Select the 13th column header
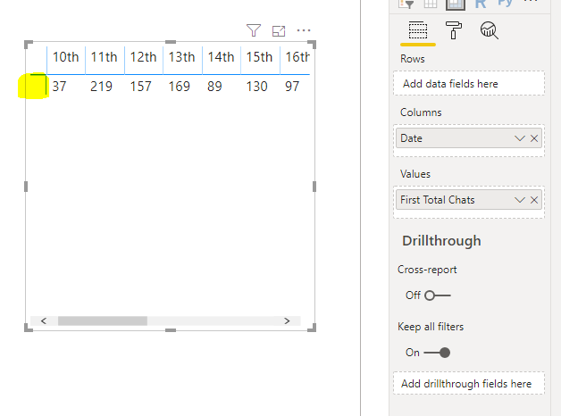 181,57
